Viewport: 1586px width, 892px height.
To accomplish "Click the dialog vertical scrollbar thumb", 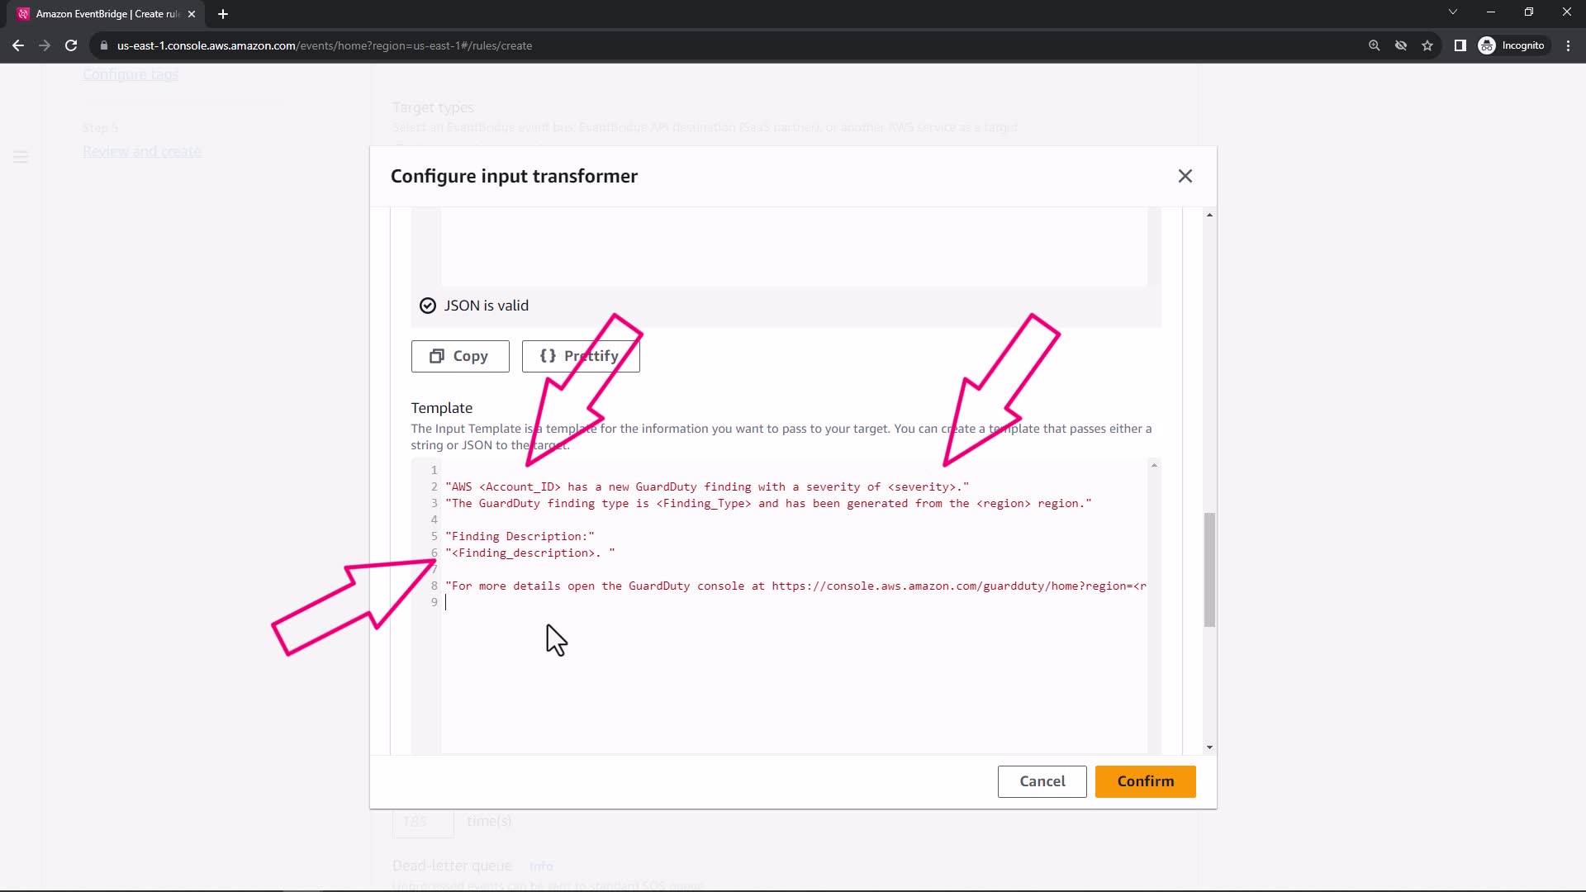I will (1209, 570).
